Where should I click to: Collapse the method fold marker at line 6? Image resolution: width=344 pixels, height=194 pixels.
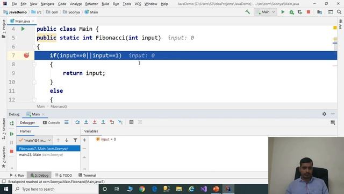click(34, 47)
